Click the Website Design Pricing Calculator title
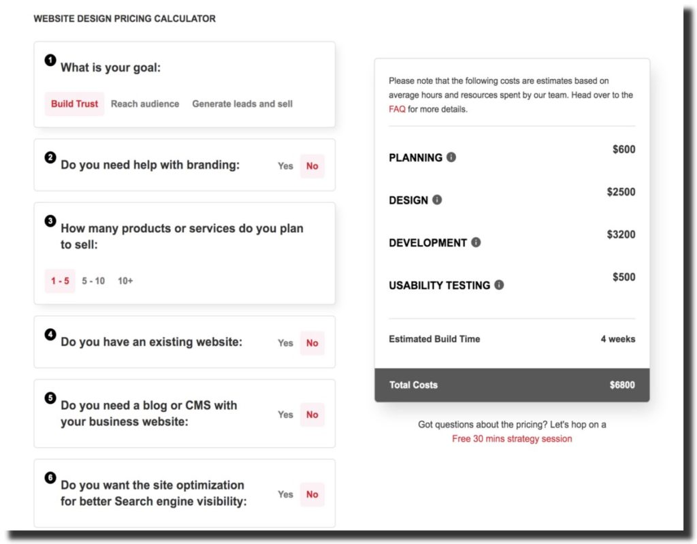697x544 pixels. (125, 18)
